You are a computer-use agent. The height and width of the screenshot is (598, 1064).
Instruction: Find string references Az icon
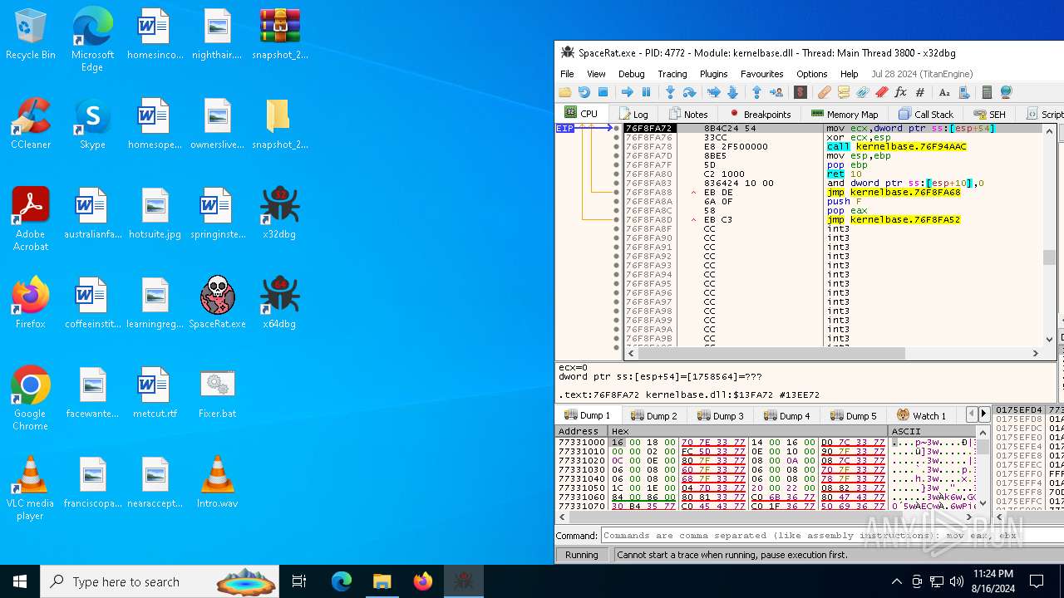944,92
